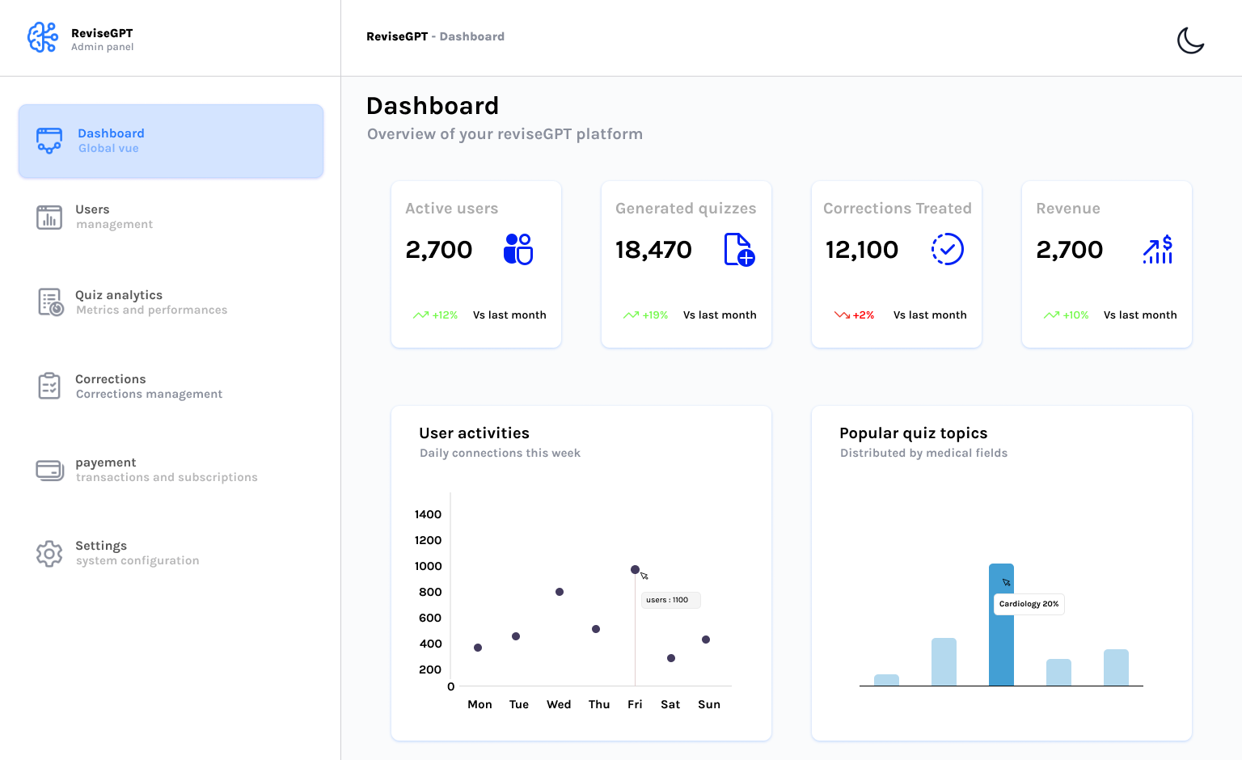Click the Wednesday data point on the chart
Screen dimensions: 1242x760
[560, 592]
